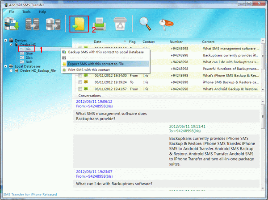Click the message list scroll-up arrow
Image resolution: width=268 pixels, height=200 pixels.
click(x=263, y=41)
